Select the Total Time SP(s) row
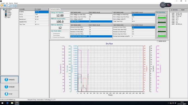The width and height of the screenshot is (188, 105). point(91,21)
